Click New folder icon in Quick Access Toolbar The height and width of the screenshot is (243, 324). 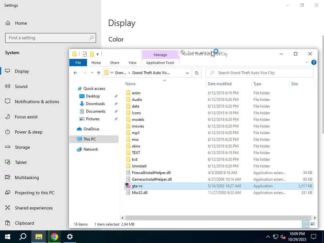coord(92,54)
